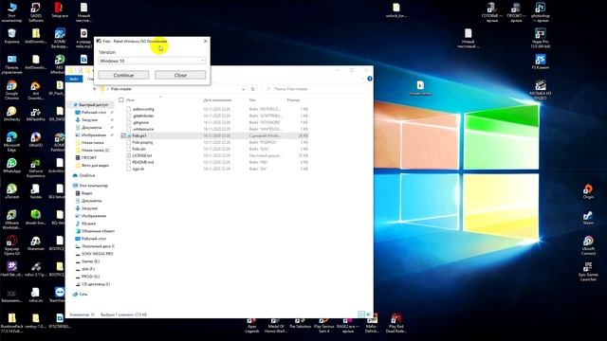Open Видео under This PC
Screen dimensions: 607x341
point(86,193)
